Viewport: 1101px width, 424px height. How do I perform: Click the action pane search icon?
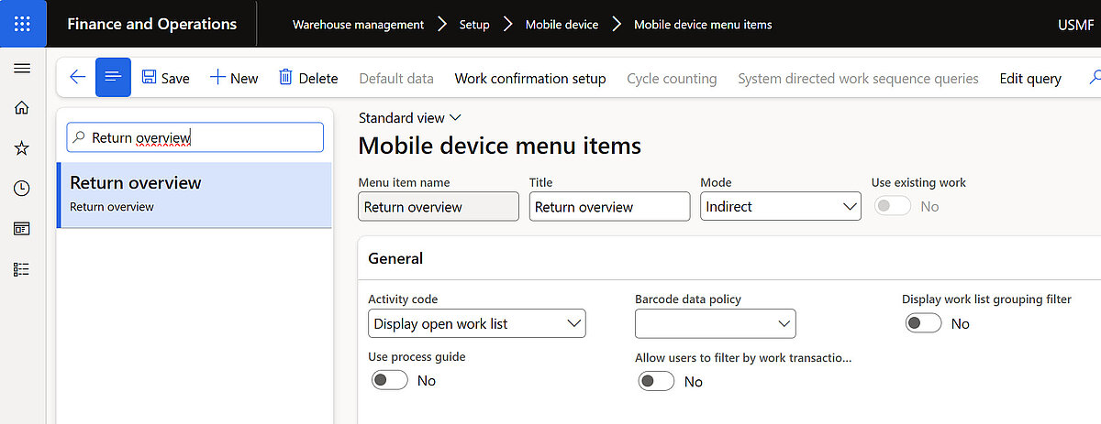click(x=1094, y=78)
